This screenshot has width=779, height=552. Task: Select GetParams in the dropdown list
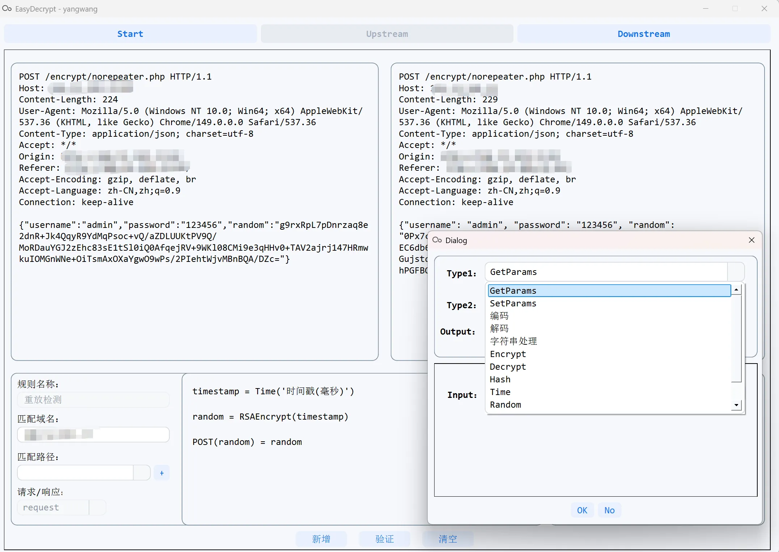click(x=609, y=290)
